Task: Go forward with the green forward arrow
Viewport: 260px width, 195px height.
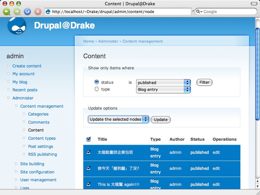Action: point(17,11)
